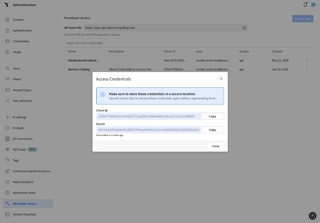
Task: Click the blurred Secret field
Action: coord(148,130)
